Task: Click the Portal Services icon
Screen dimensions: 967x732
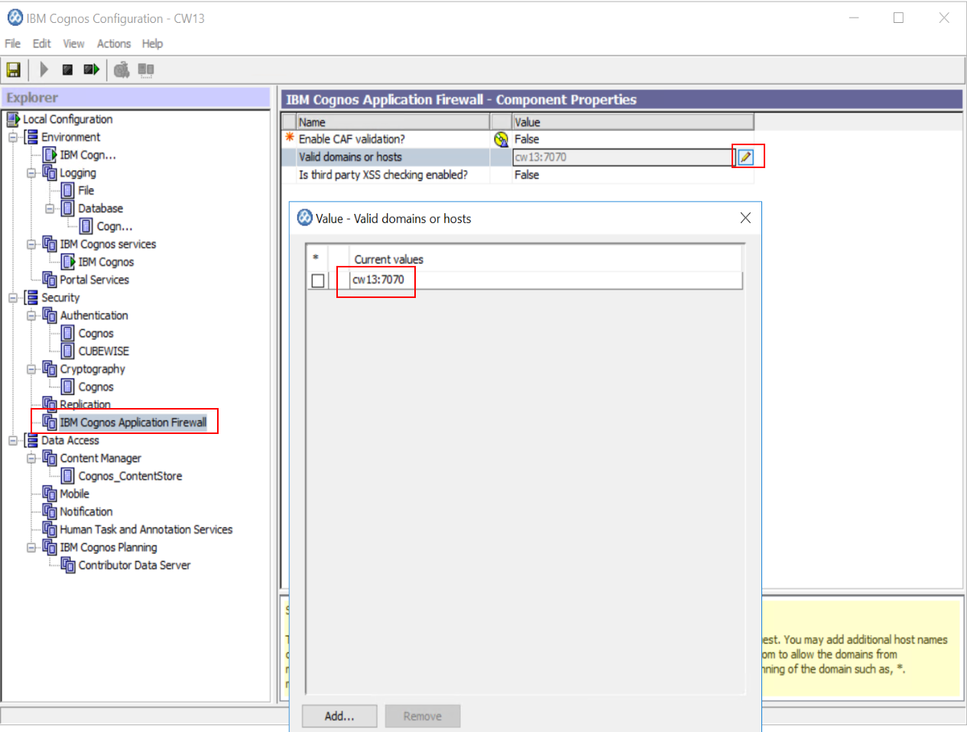Action: 50,280
